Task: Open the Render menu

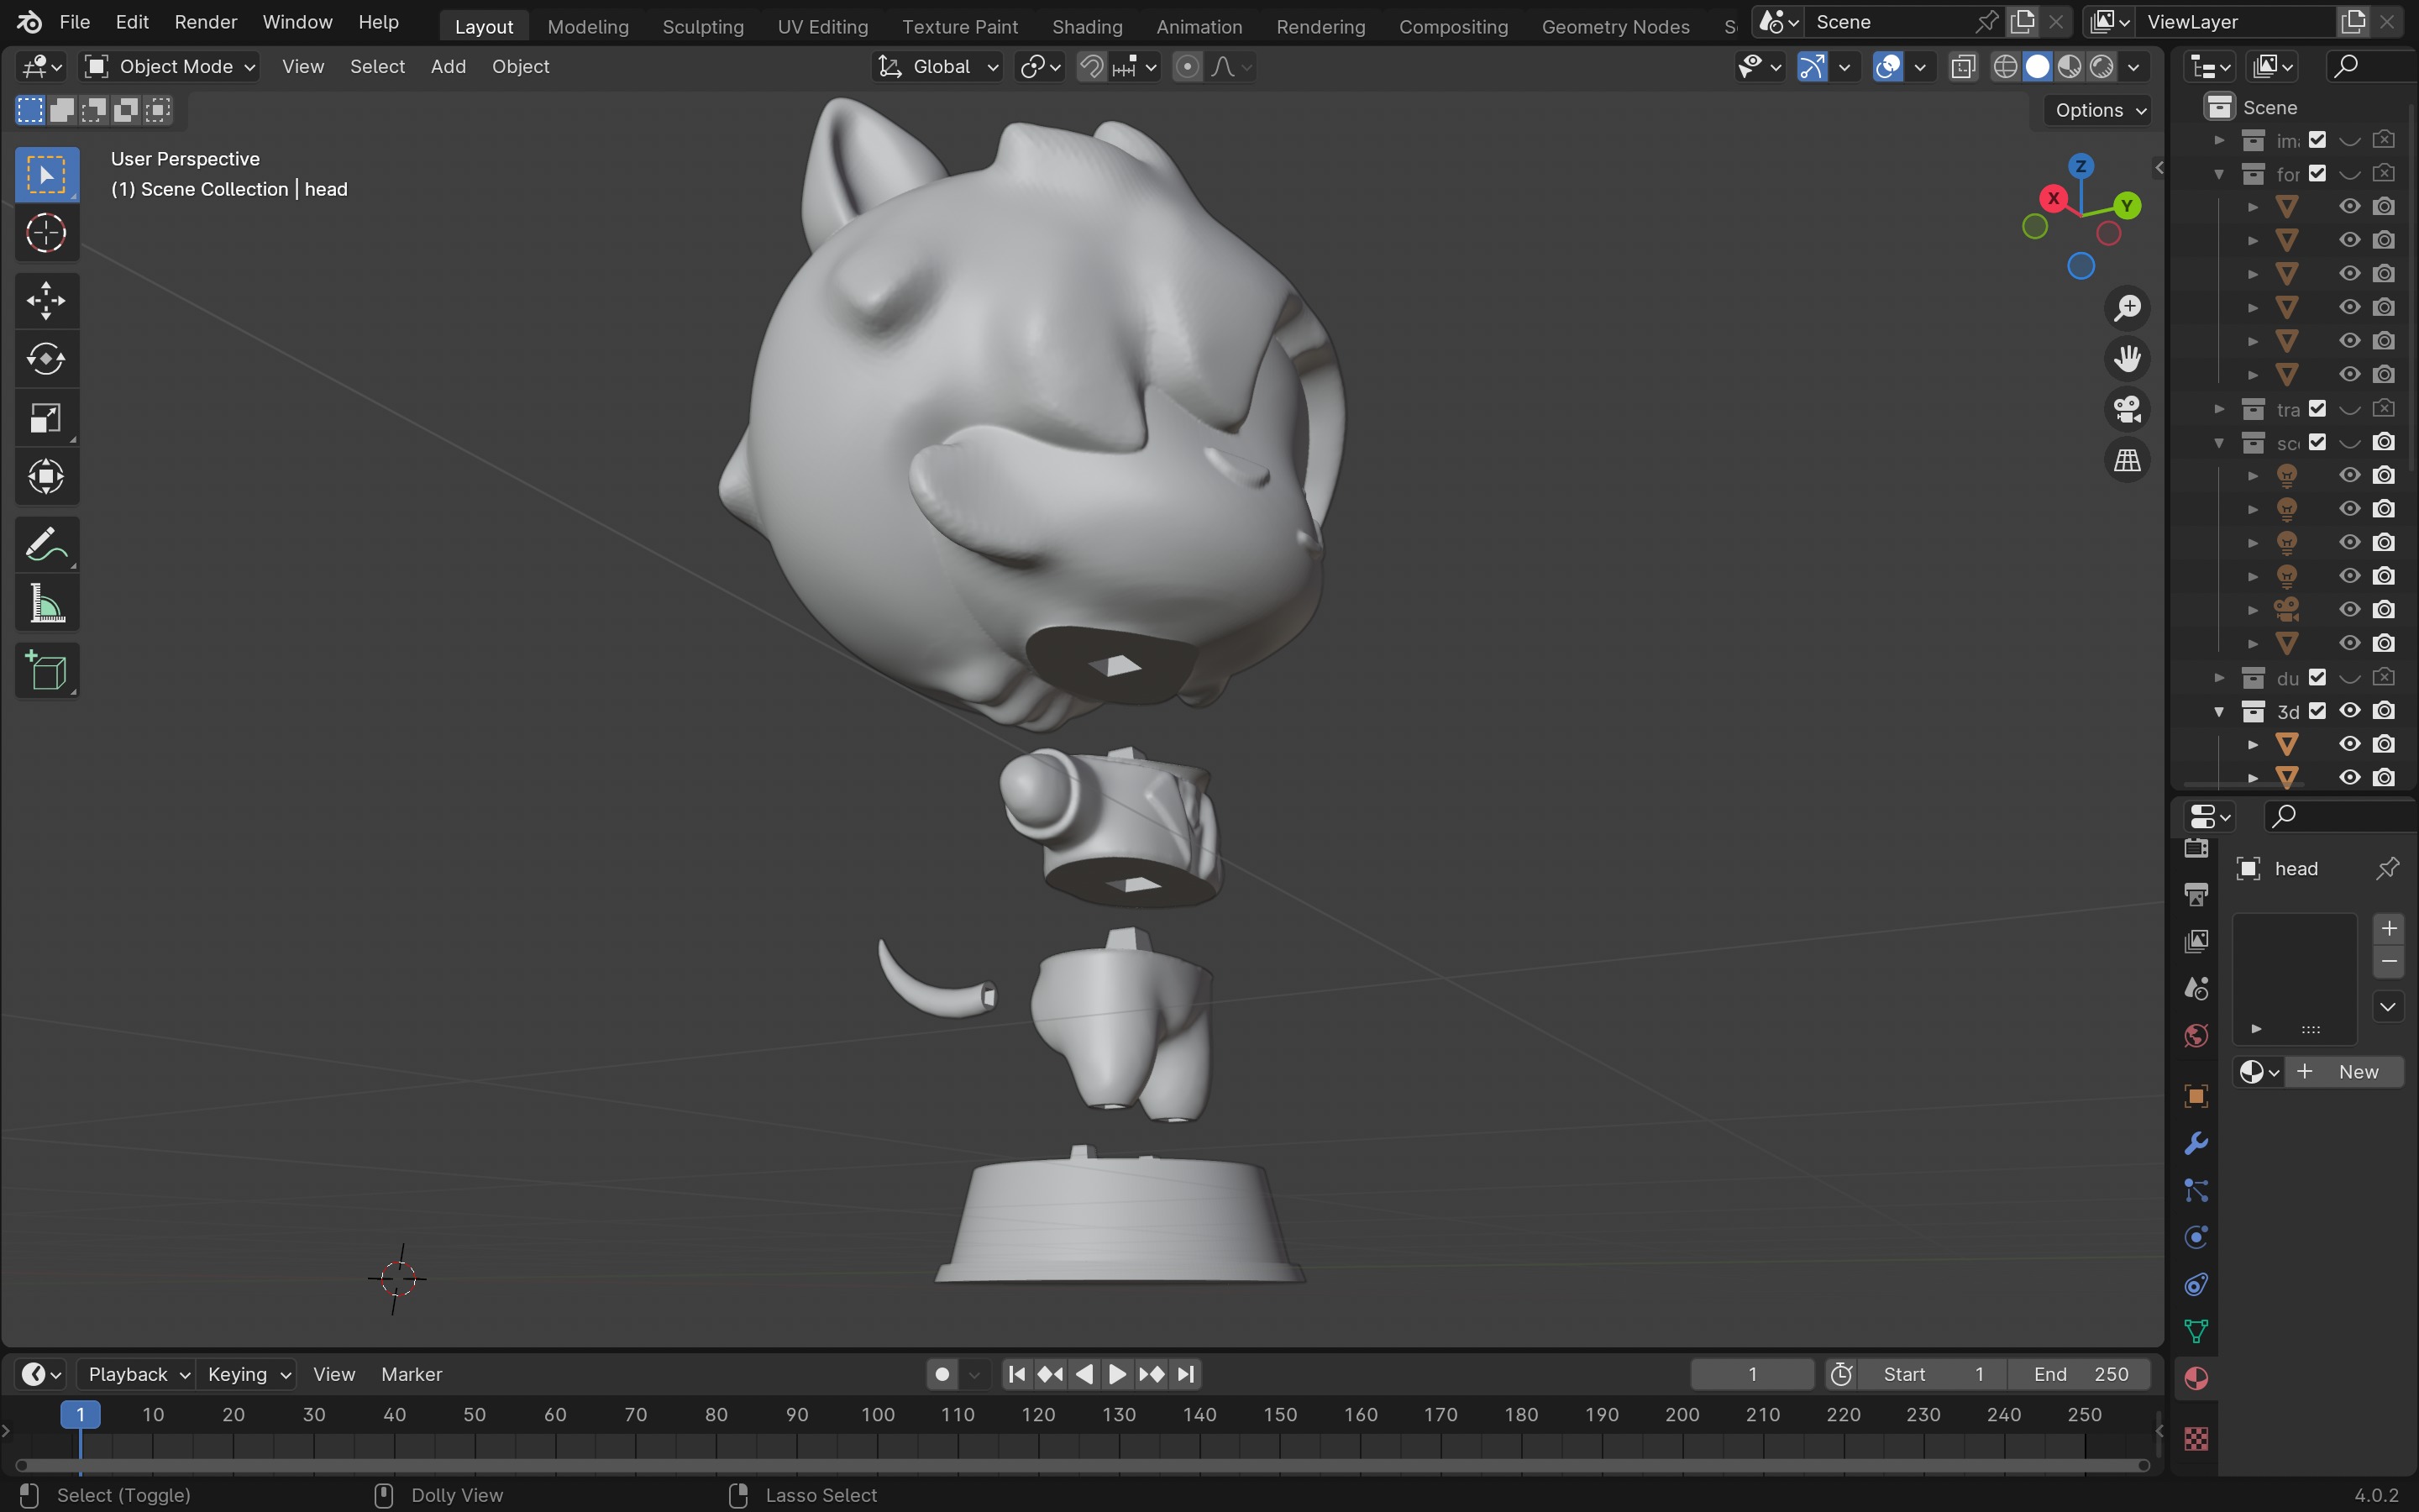Action: (206, 22)
